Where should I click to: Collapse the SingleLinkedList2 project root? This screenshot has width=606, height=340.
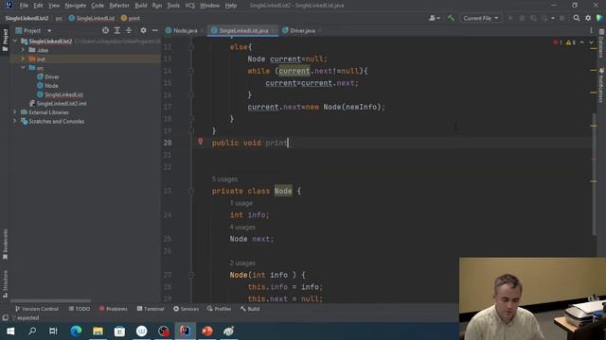[15, 41]
